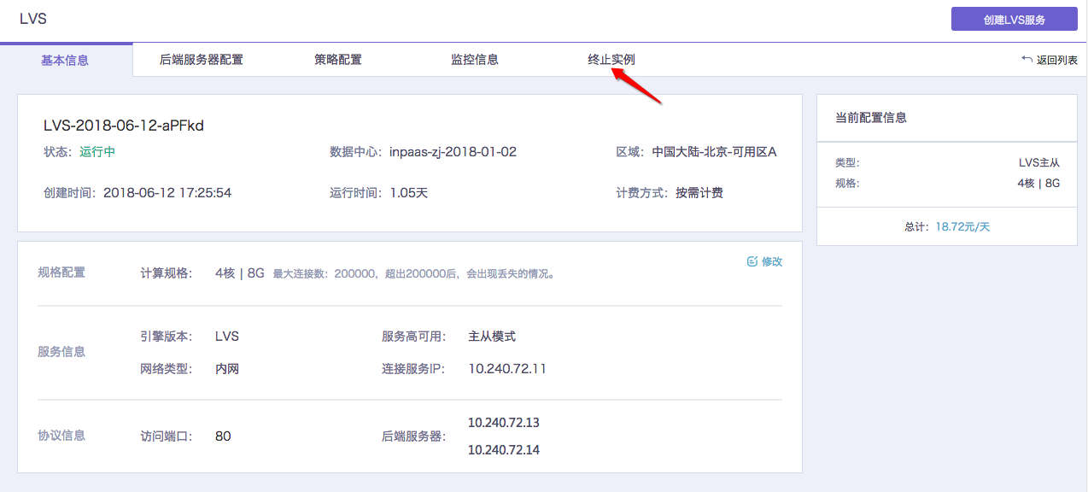Screen dimensions: 1088x492
Task: View the 监控信息 tab
Action: pyautogui.click(x=475, y=60)
